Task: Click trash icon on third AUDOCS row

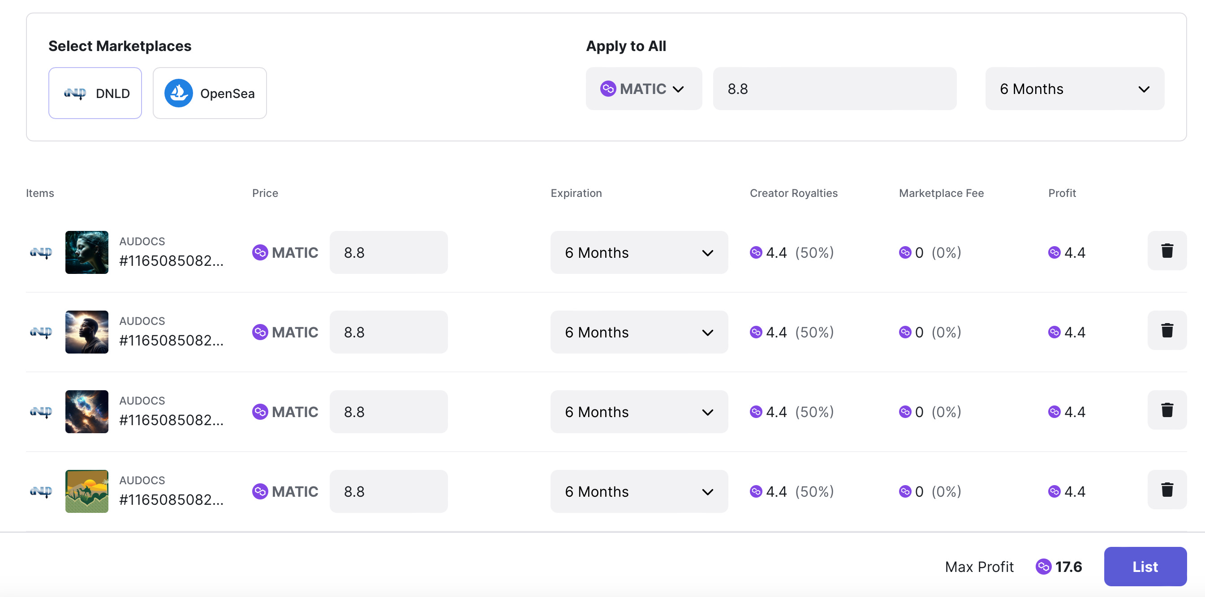Action: [1166, 410]
